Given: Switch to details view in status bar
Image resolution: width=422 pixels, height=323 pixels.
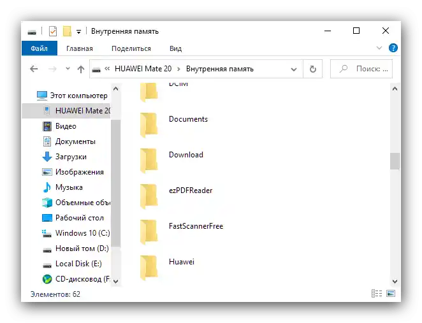Looking at the screenshot, I should (377, 294).
